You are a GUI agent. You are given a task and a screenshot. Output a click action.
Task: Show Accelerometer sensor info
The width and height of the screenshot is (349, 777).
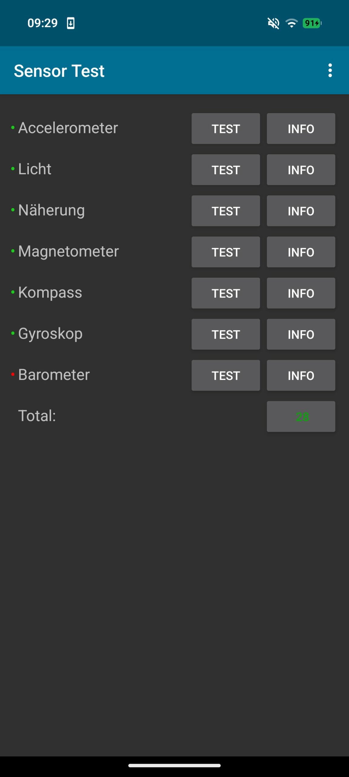coord(301,129)
